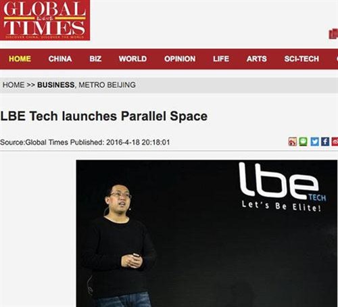The height and width of the screenshot is (307, 338).
Task: Click the HOME breadcrumb link
Action: click(x=14, y=85)
